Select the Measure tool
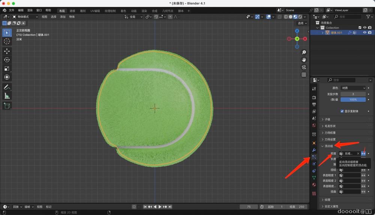 (x=7, y=96)
